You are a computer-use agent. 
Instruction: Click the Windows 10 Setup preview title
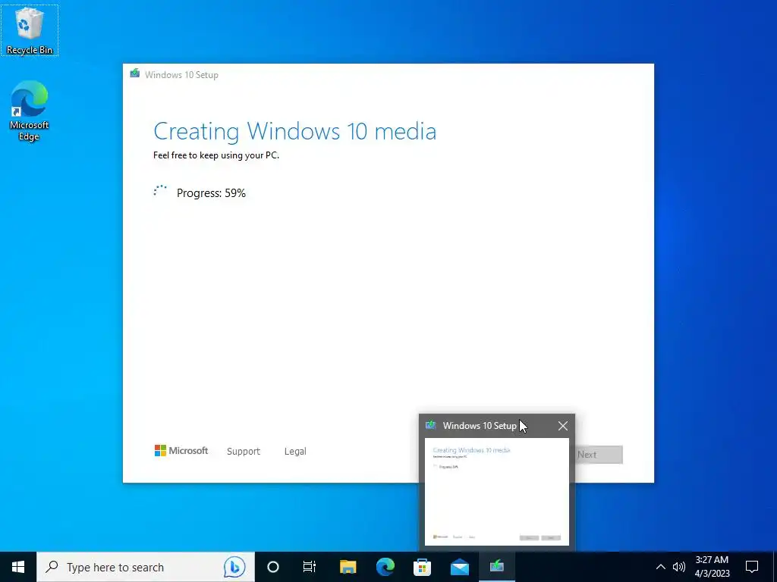tap(480, 426)
